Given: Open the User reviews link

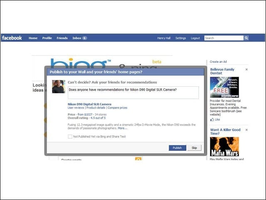Looking at the screenshot, I should [x=76, y=107].
